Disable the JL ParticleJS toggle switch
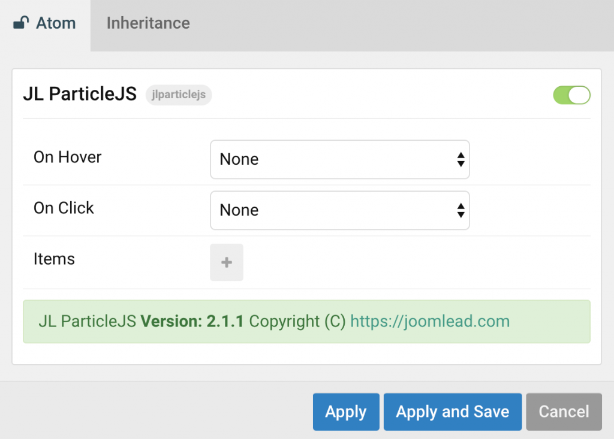Image resolution: width=614 pixels, height=439 pixels. click(571, 95)
